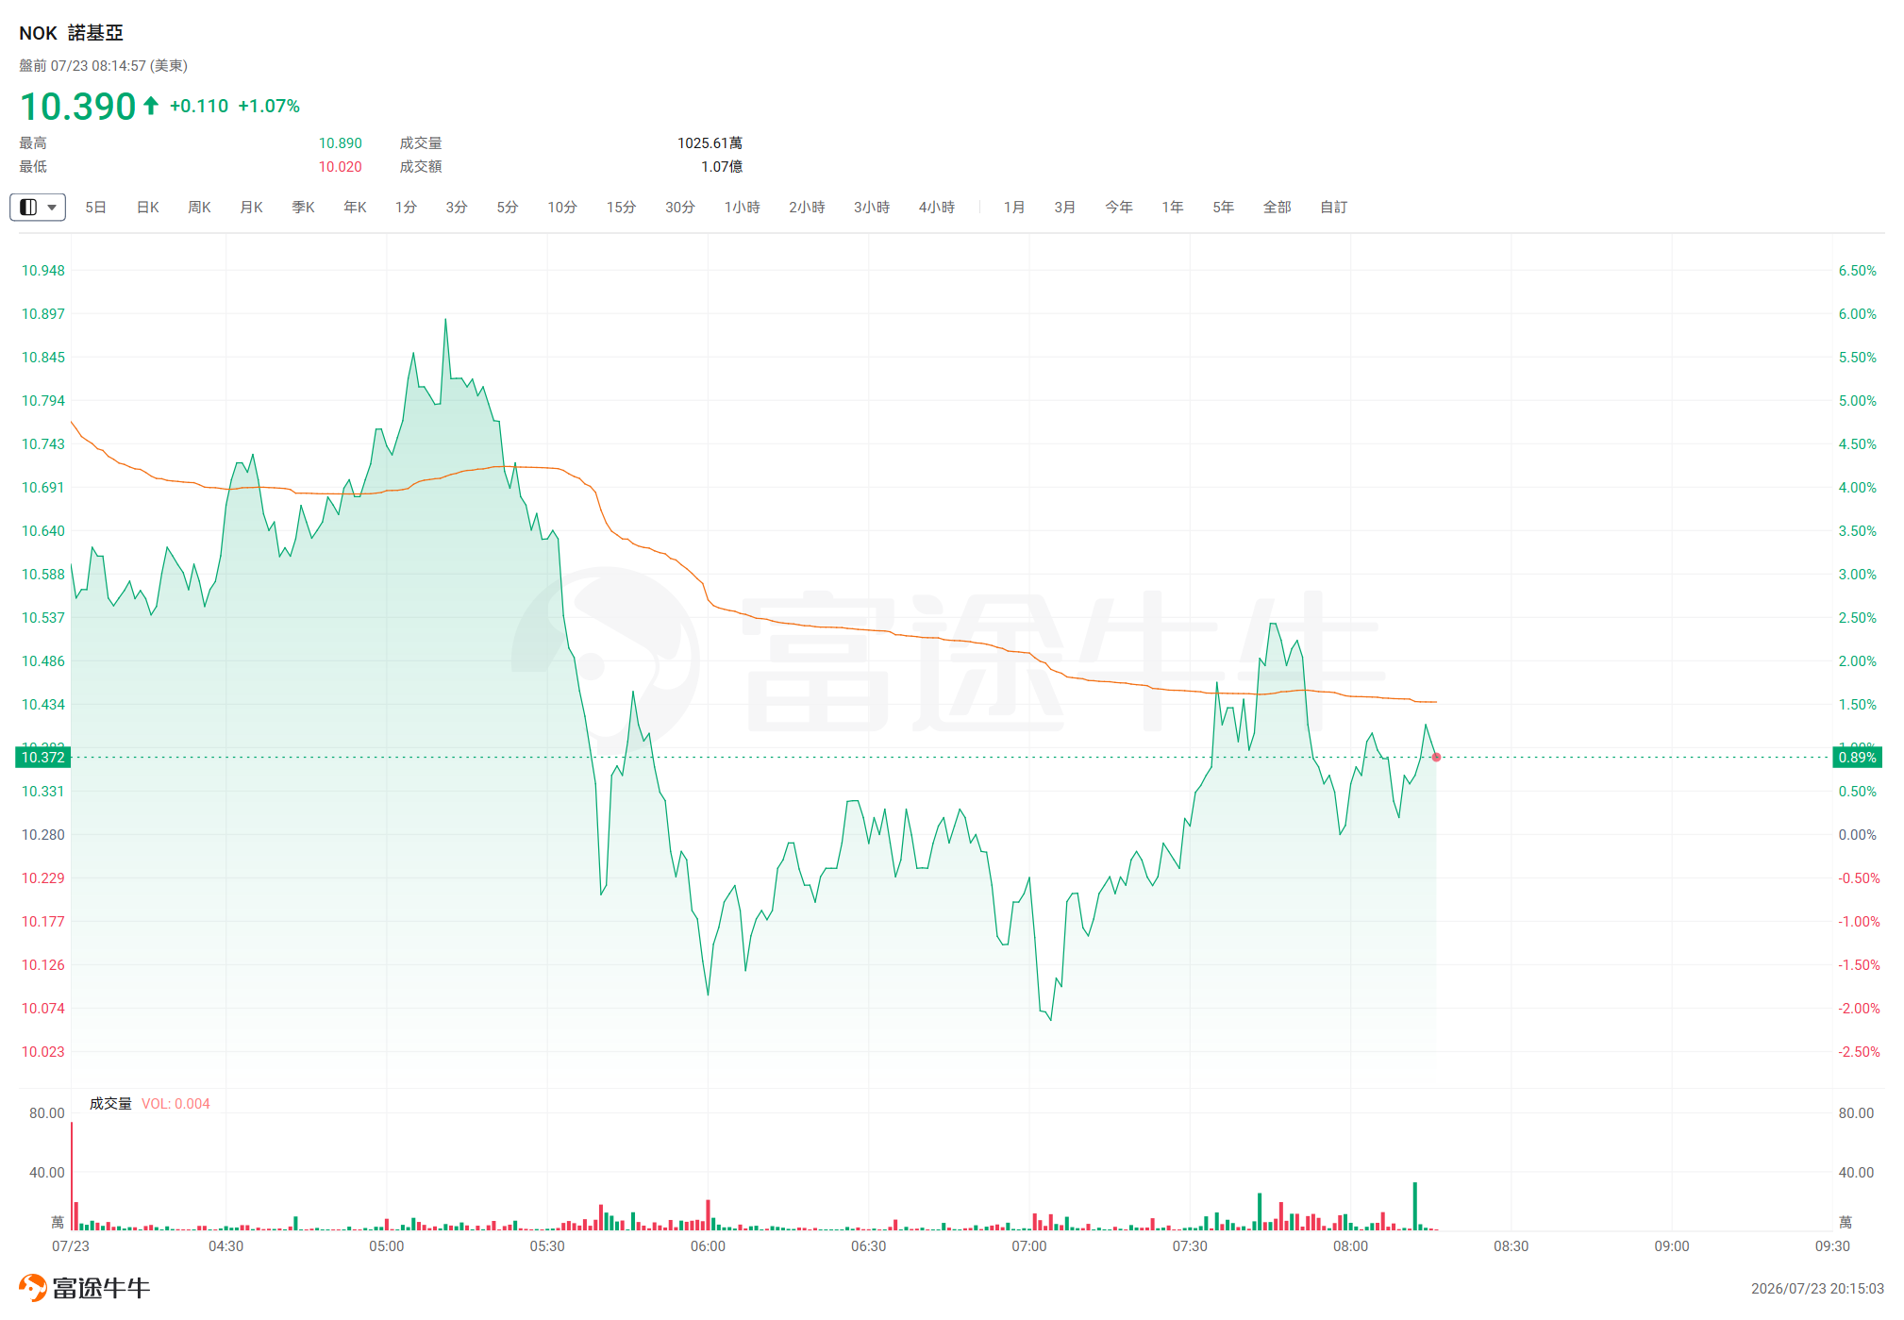Click the 6.50% percentage axis label
The width and height of the screenshot is (1904, 1320).
coord(1858,271)
